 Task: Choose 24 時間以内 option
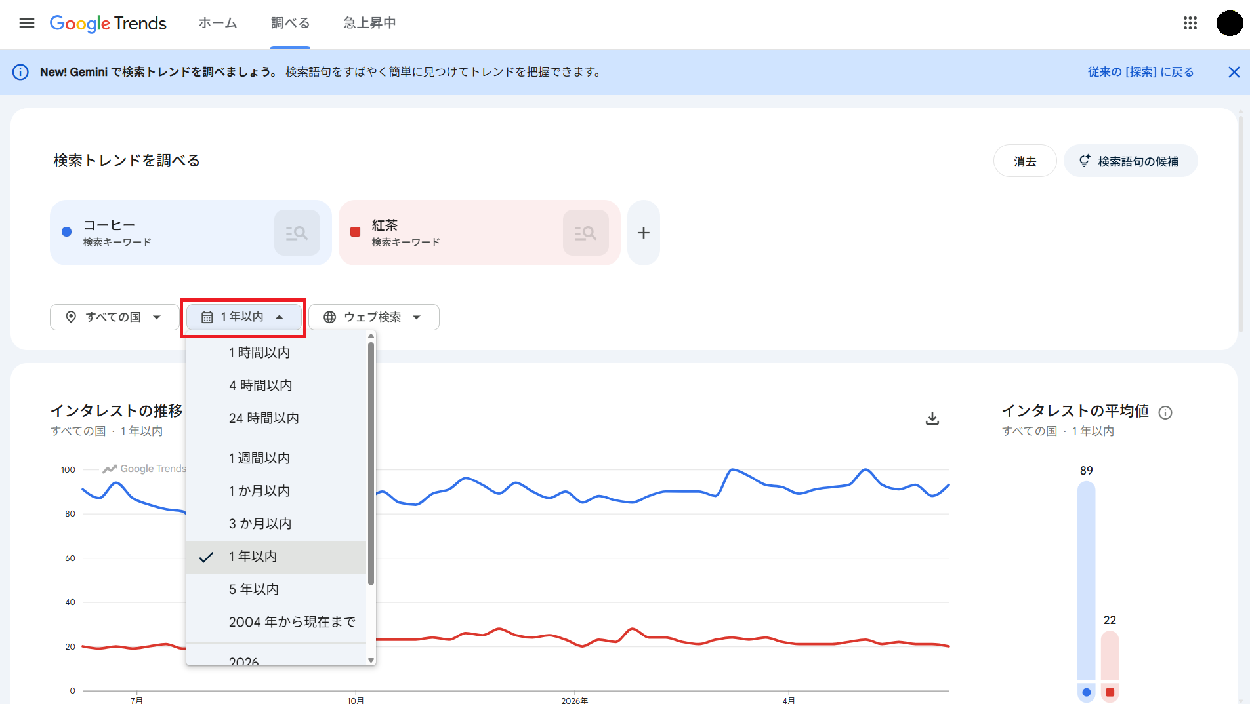pyautogui.click(x=276, y=418)
